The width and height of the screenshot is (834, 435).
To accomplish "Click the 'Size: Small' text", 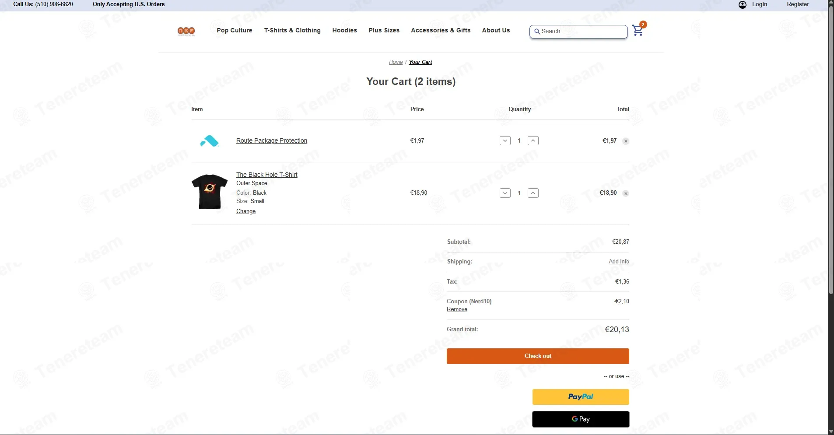I will pos(250,201).
